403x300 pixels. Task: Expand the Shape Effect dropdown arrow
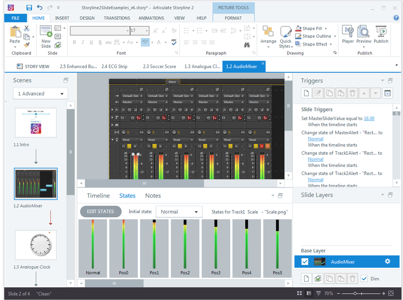331,44
